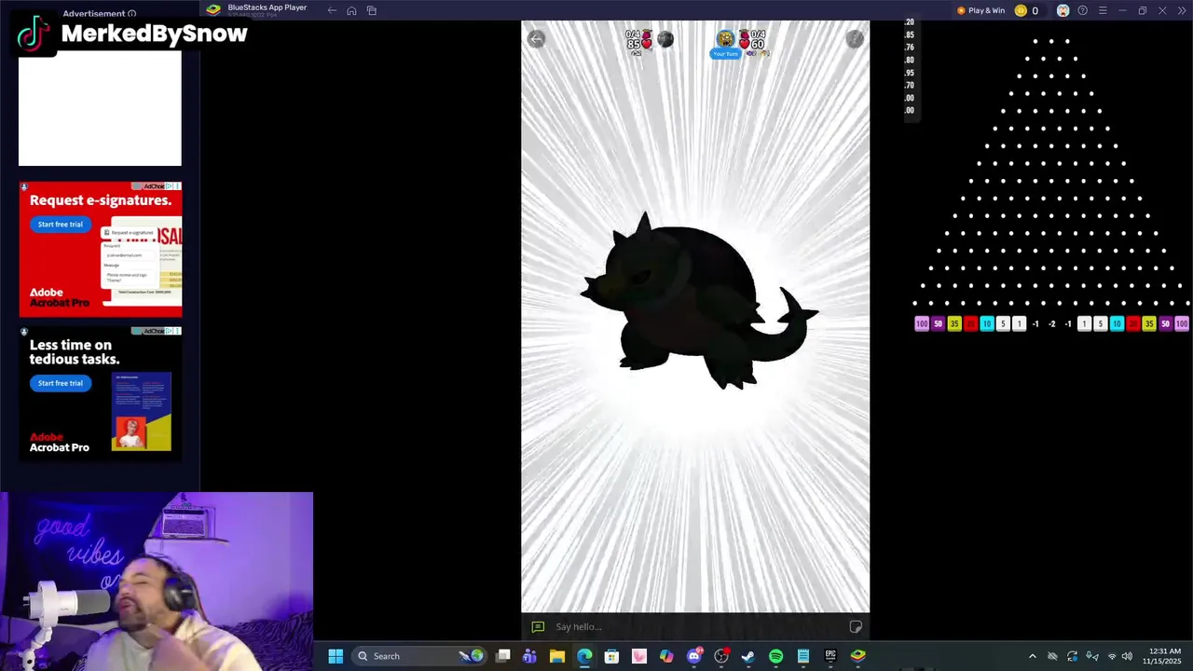Screen dimensions: 1193x671
Task: Click the streamer webcam feed
Action: point(157,582)
